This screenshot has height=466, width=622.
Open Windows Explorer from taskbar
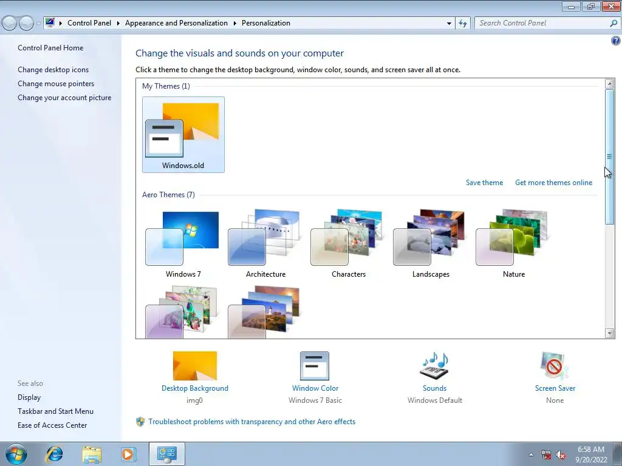pyautogui.click(x=92, y=454)
